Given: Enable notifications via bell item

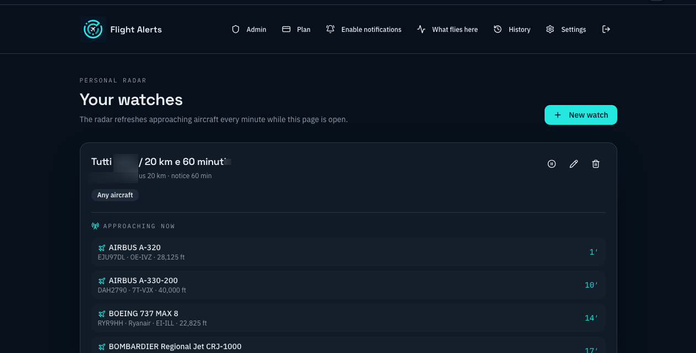Looking at the screenshot, I should tap(363, 29).
